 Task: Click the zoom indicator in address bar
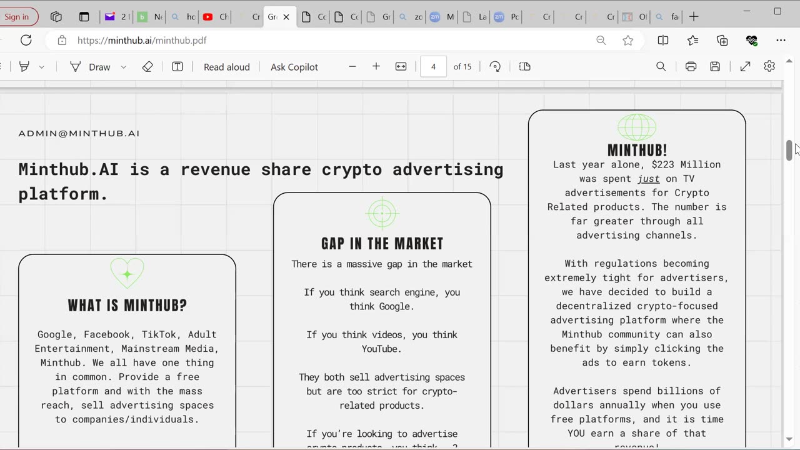(x=601, y=40)
